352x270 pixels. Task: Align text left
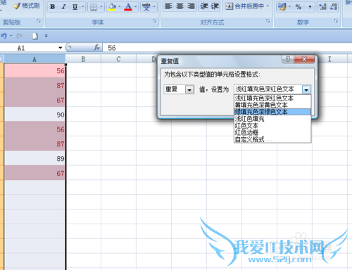tap(168, 6)
